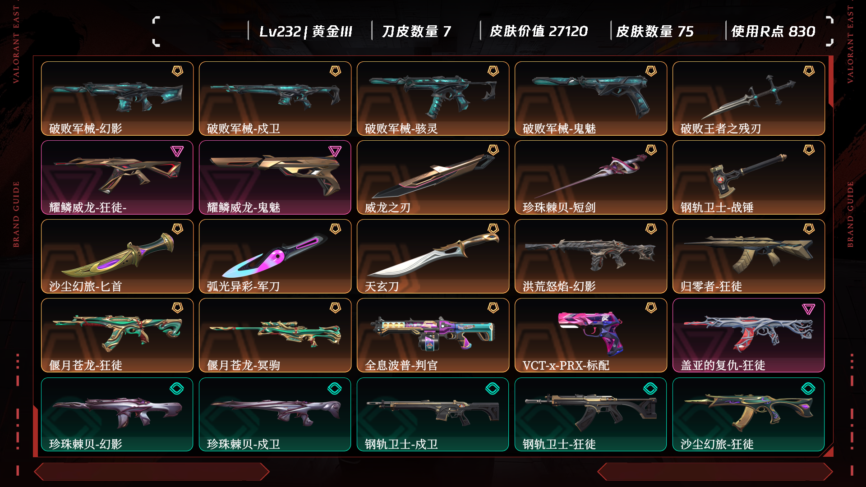Image resolution: width=866 pixels, height=487 pixels.
Task: Click the teal tier icon on 钢轨卫士-戍卫
Action: pyautogui.click(x=493, y=388)
